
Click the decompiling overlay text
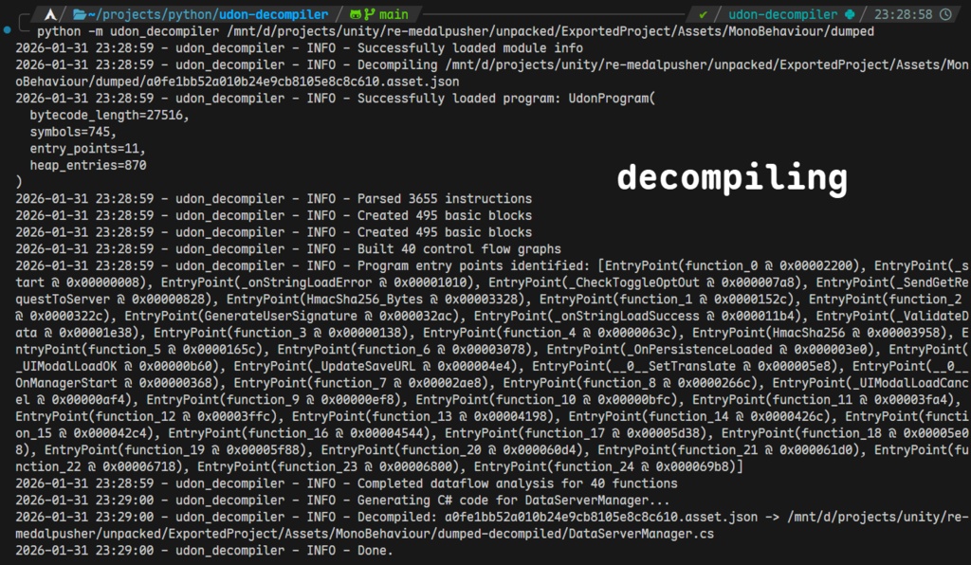731,176
